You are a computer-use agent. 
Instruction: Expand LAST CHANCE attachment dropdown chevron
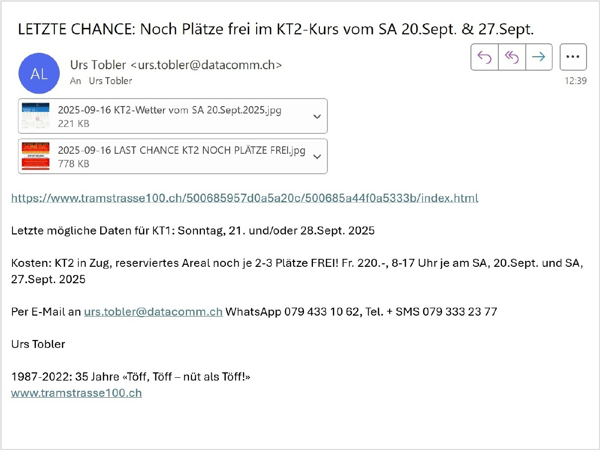(x=317, y=156)
